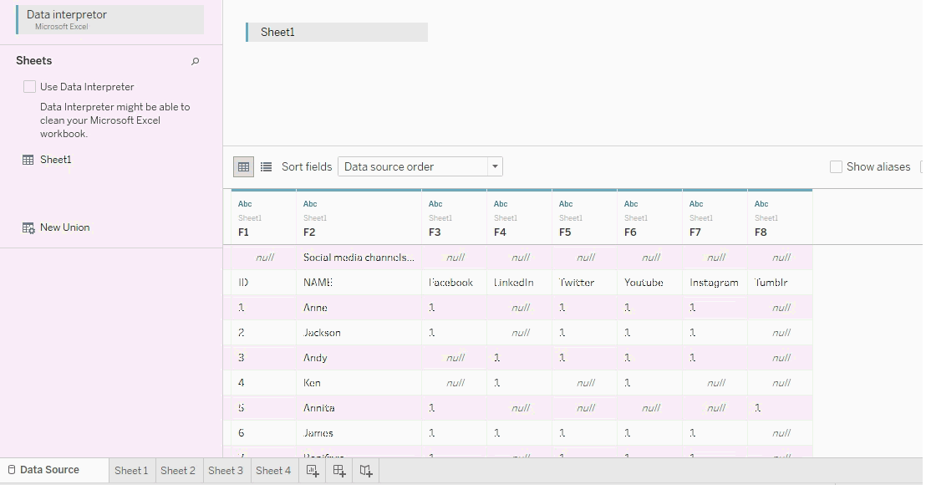Click the James name cell

[x=359, y=433]
